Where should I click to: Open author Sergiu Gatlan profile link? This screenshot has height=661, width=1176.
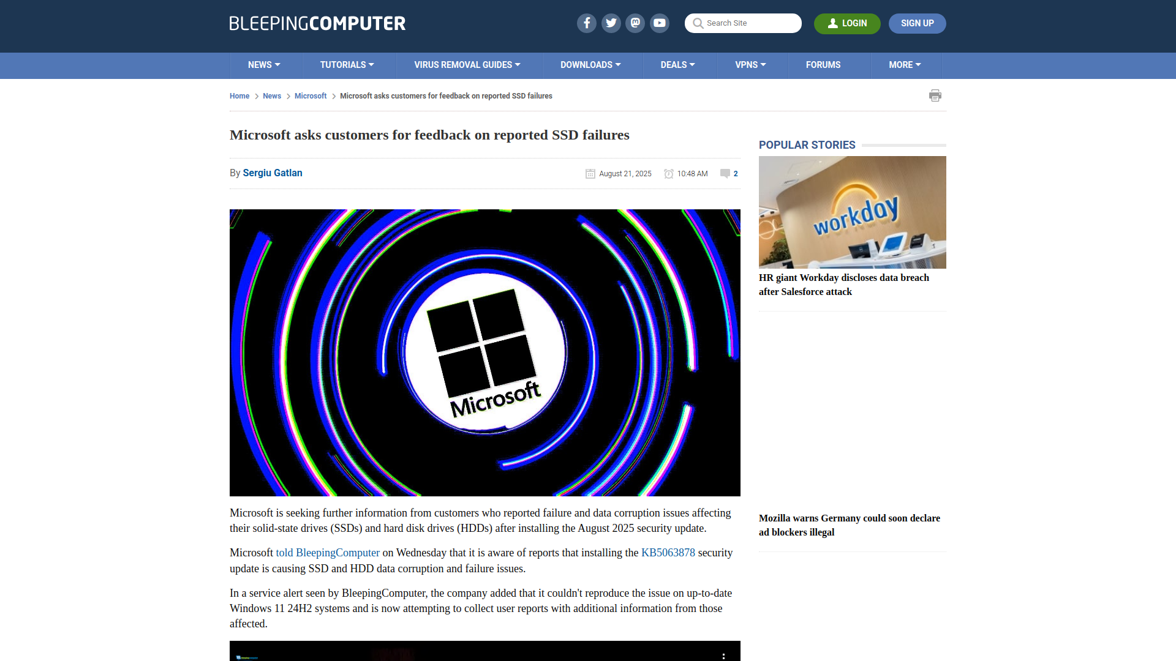(273, 173)
